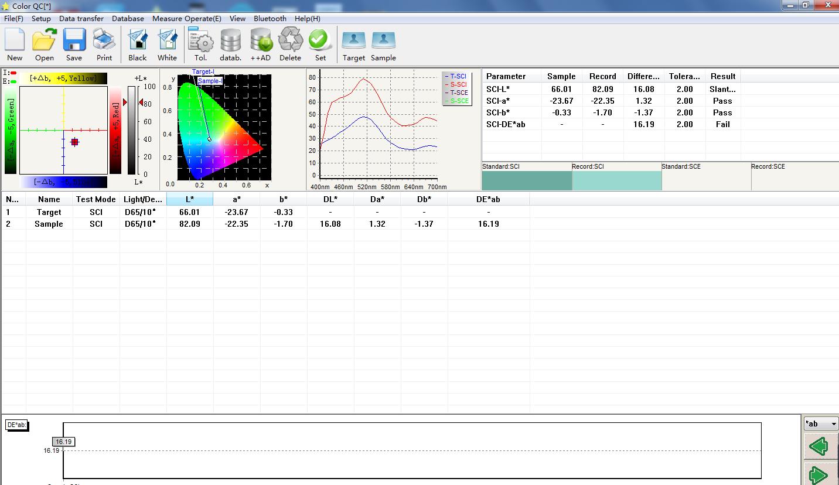This screenshot has height=485, width=839.
Task: Open the Database menu
Action: (128, 19)
